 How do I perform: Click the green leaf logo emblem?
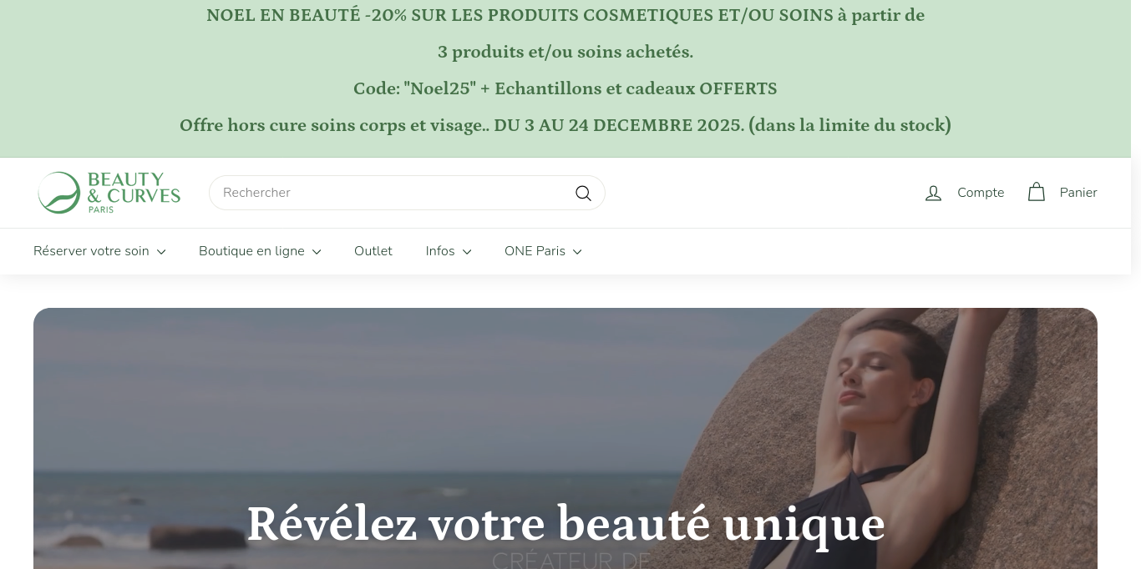58,193
